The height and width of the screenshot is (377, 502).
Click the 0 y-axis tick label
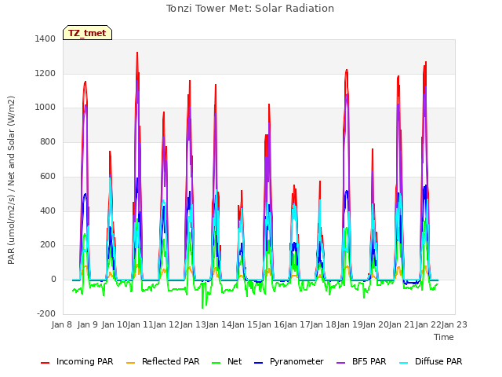pyautogui.click(x=53, y=280)
